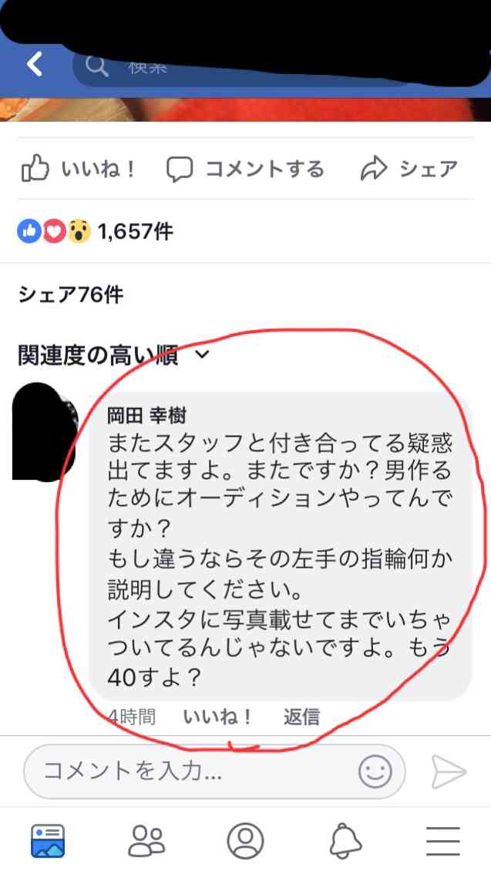This screenshot has width=491, height=874.
Task: Tap the chevron beside 関連度の高い順
Action: pyautogui.click(x=203, y=354)
